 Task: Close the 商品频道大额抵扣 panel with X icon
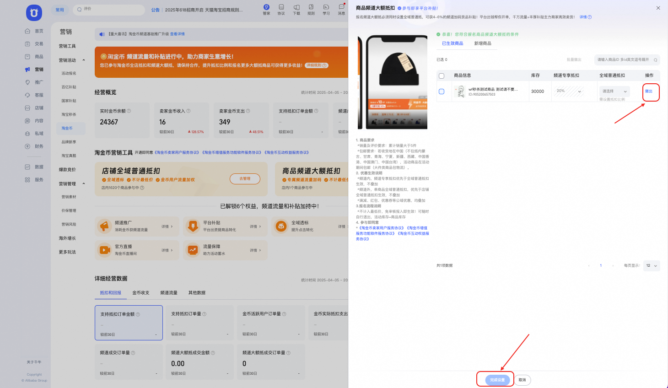point(658,8)
